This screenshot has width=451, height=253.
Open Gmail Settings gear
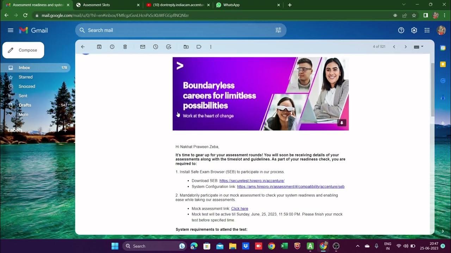[x=414, y=30]
